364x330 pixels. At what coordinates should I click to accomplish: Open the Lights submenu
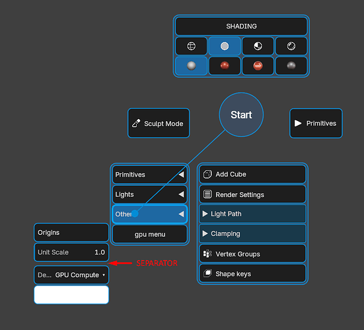tap(150, 194)
